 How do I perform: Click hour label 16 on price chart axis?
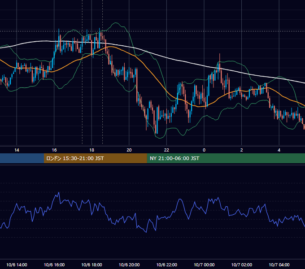point(54,150)
